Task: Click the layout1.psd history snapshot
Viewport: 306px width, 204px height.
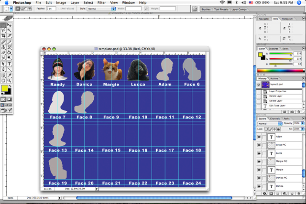Action: tap(279, 85)
